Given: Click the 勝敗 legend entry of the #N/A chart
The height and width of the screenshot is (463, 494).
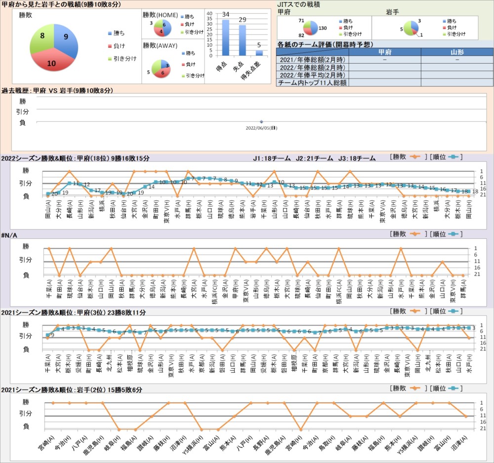Looking at the screenshot, I should 408,234.
